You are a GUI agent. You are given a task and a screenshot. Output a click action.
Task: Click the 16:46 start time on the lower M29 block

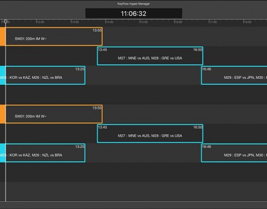point(206,147)
